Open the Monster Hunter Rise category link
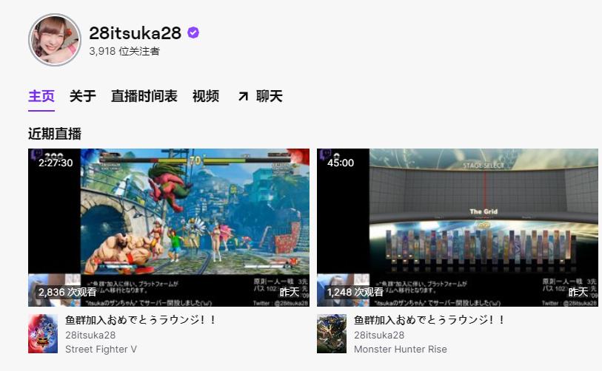The width and height of the screenshot is (602, 371). [x=401, y=349]
